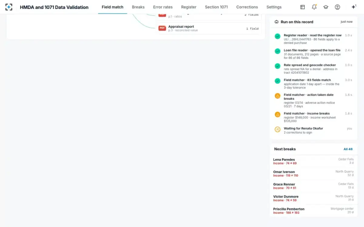Click the 32 d age on Omar Iverson
This screenshot has width=364, height=227.
351,175
